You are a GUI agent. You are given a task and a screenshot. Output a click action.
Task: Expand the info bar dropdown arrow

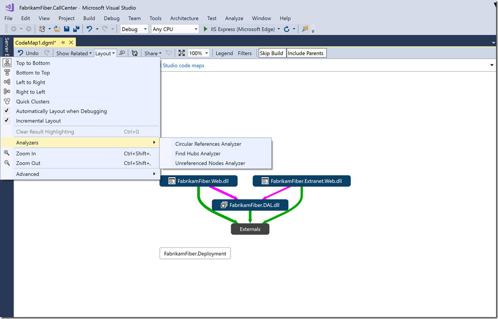click(x=492, y=65)
